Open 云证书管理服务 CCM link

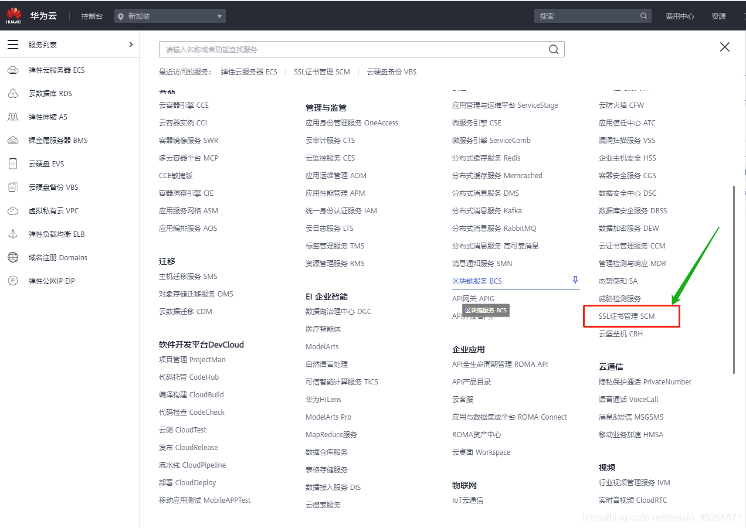tap(632, 246)
